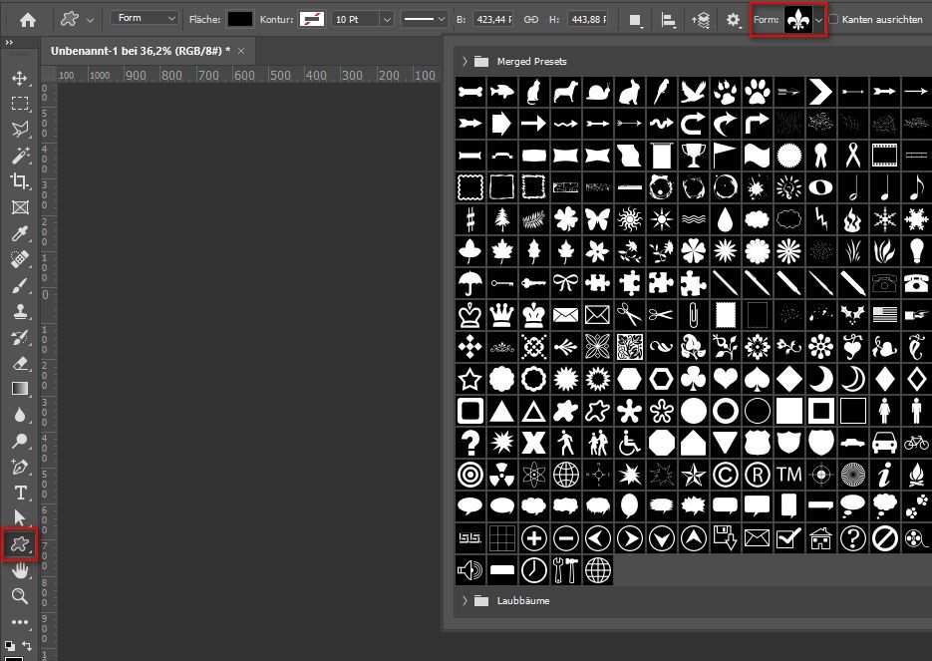Open path arrangement options
Viewport: 932px width, 661px height.
tap(701, 20)
